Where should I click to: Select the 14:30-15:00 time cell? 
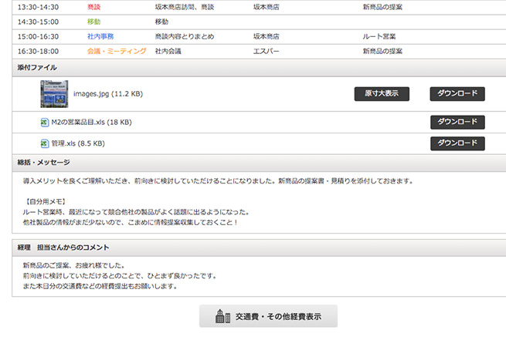pos(38,22)
